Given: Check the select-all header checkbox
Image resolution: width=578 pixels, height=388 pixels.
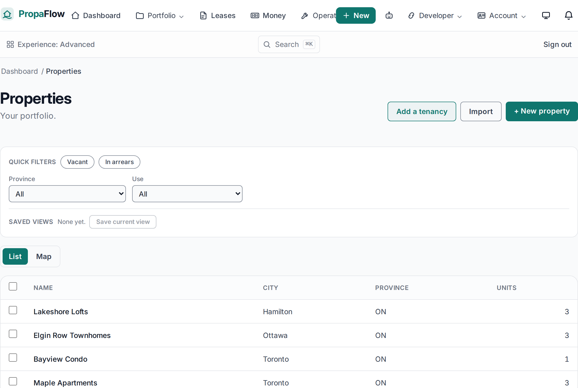Looking at the screenshot, I should coord(13,286).
